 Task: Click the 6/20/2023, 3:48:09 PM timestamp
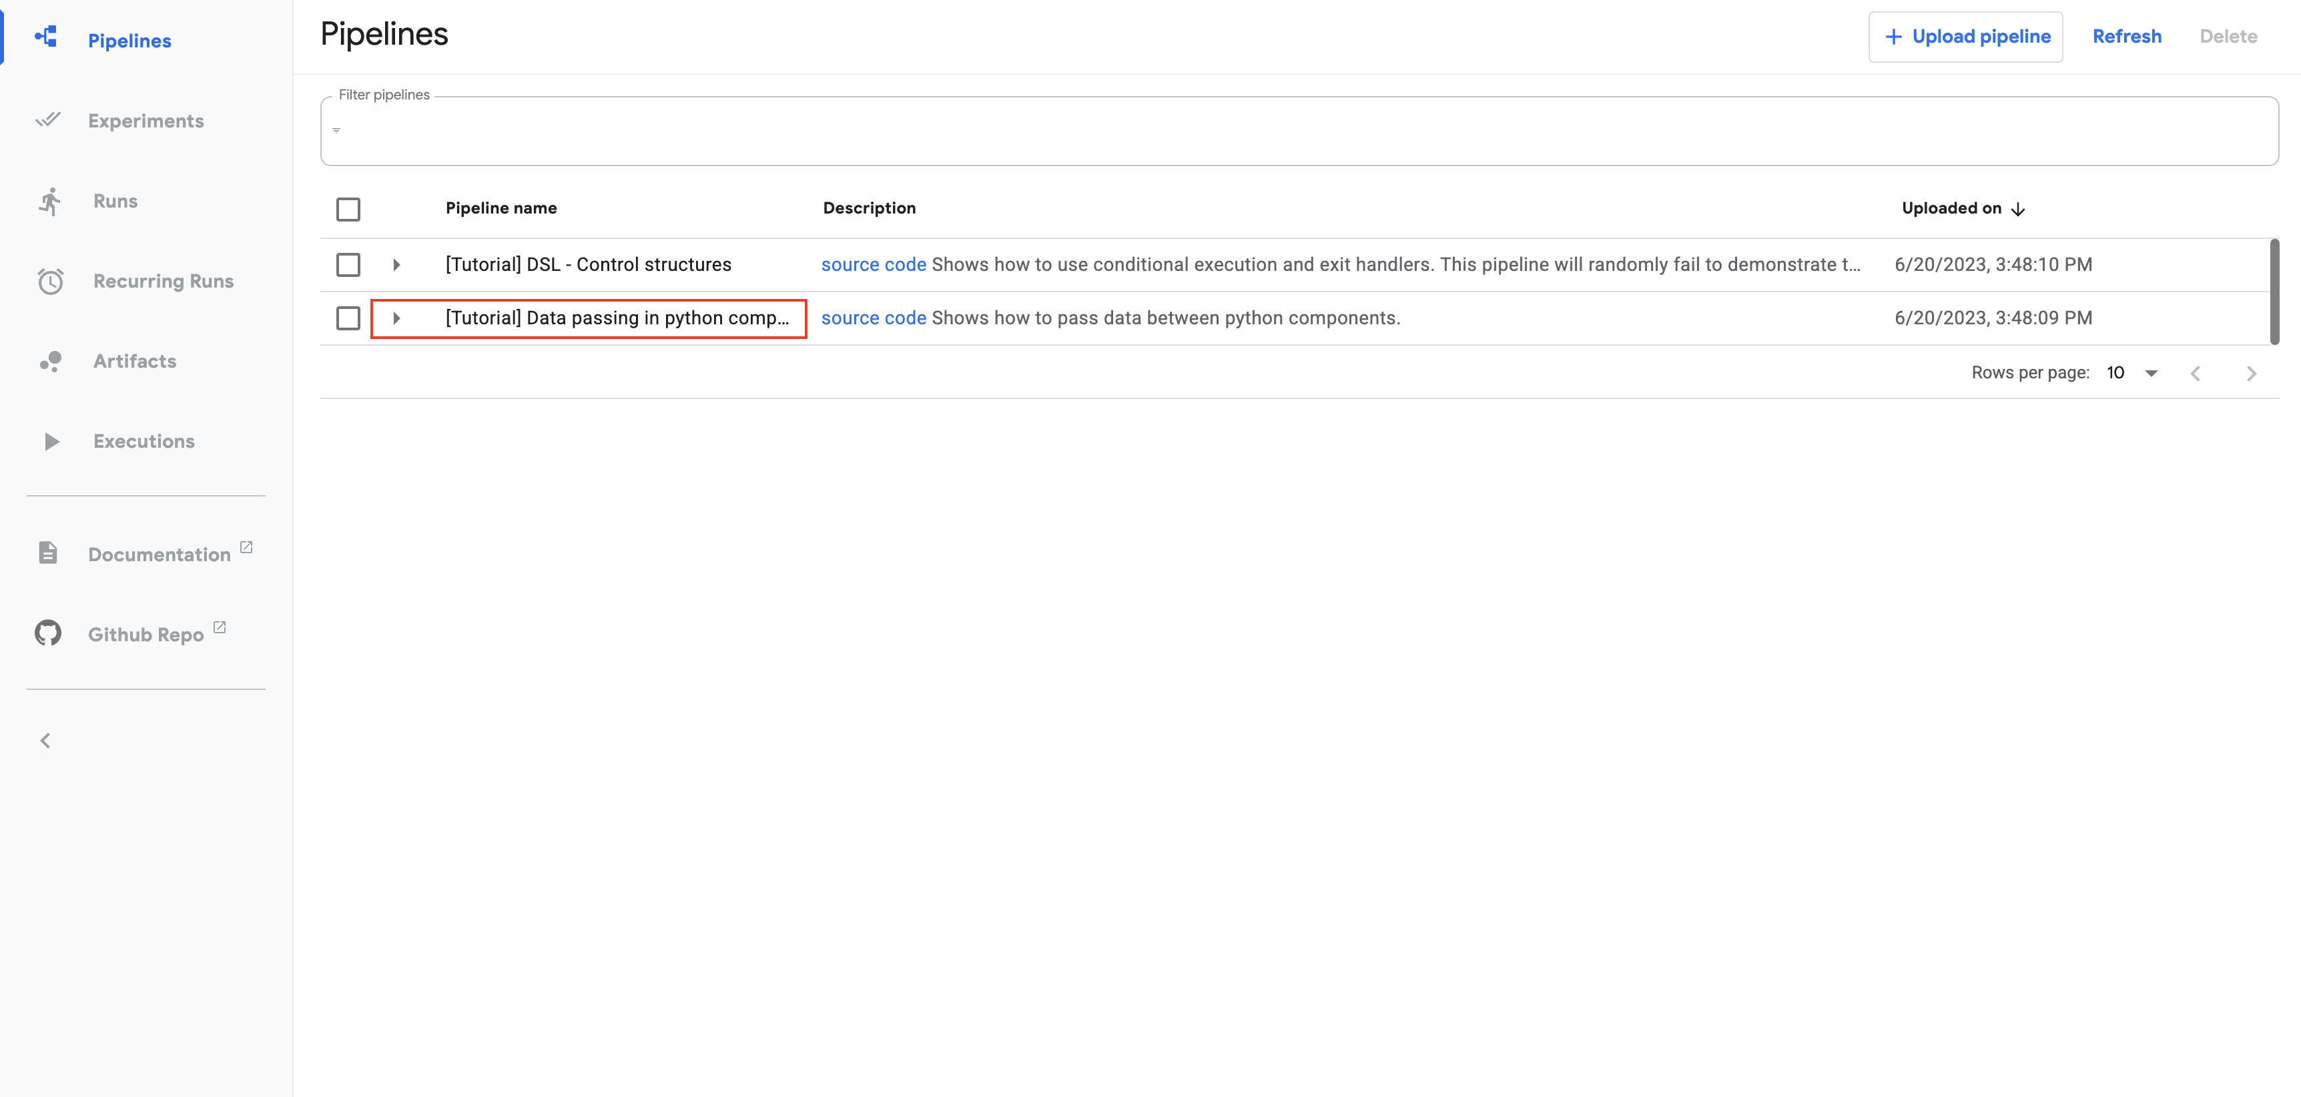(x=1993, y=318)
